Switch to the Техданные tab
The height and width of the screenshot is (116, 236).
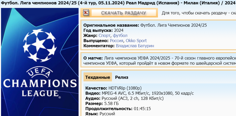(98, 77)
